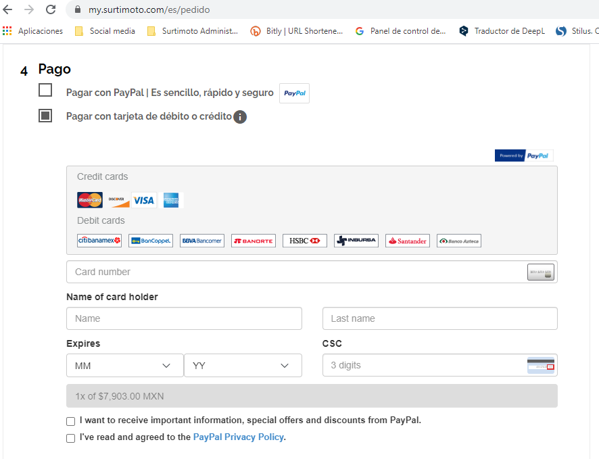Click the info icon beside debit/credit option
This screenshot has width=599, height=459.
(240, 117)
